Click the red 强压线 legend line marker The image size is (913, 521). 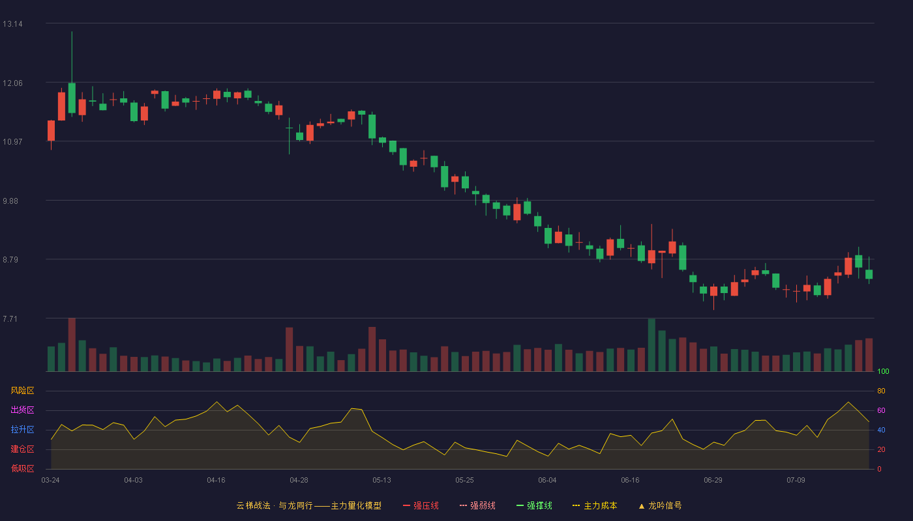tap(406, 505)
